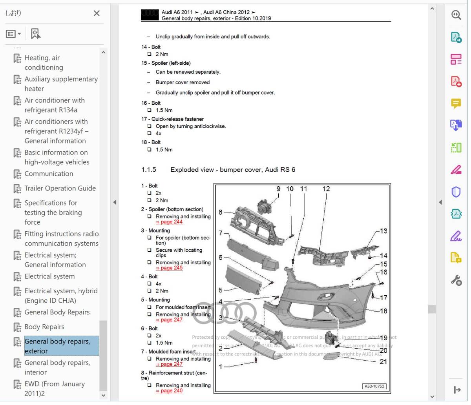Click the bookmark list scroll-up arrow
The height and width of the screenshot is (405, 471).
click(103, 52)
